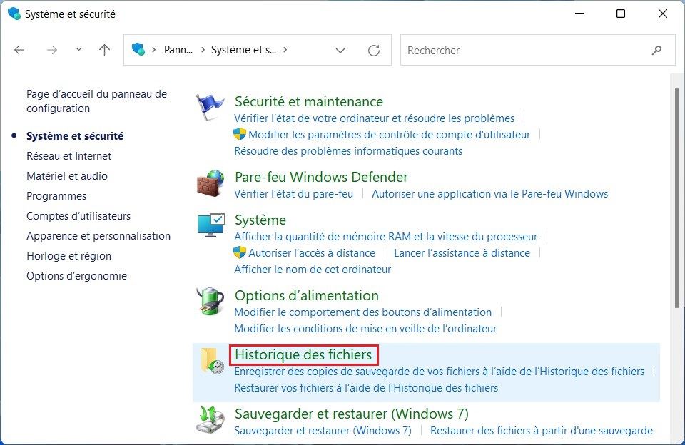Maximize the Système et sécurité window

tap(620, 14)
